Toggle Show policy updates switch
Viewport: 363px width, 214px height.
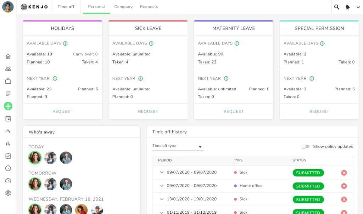click(305, 147)
